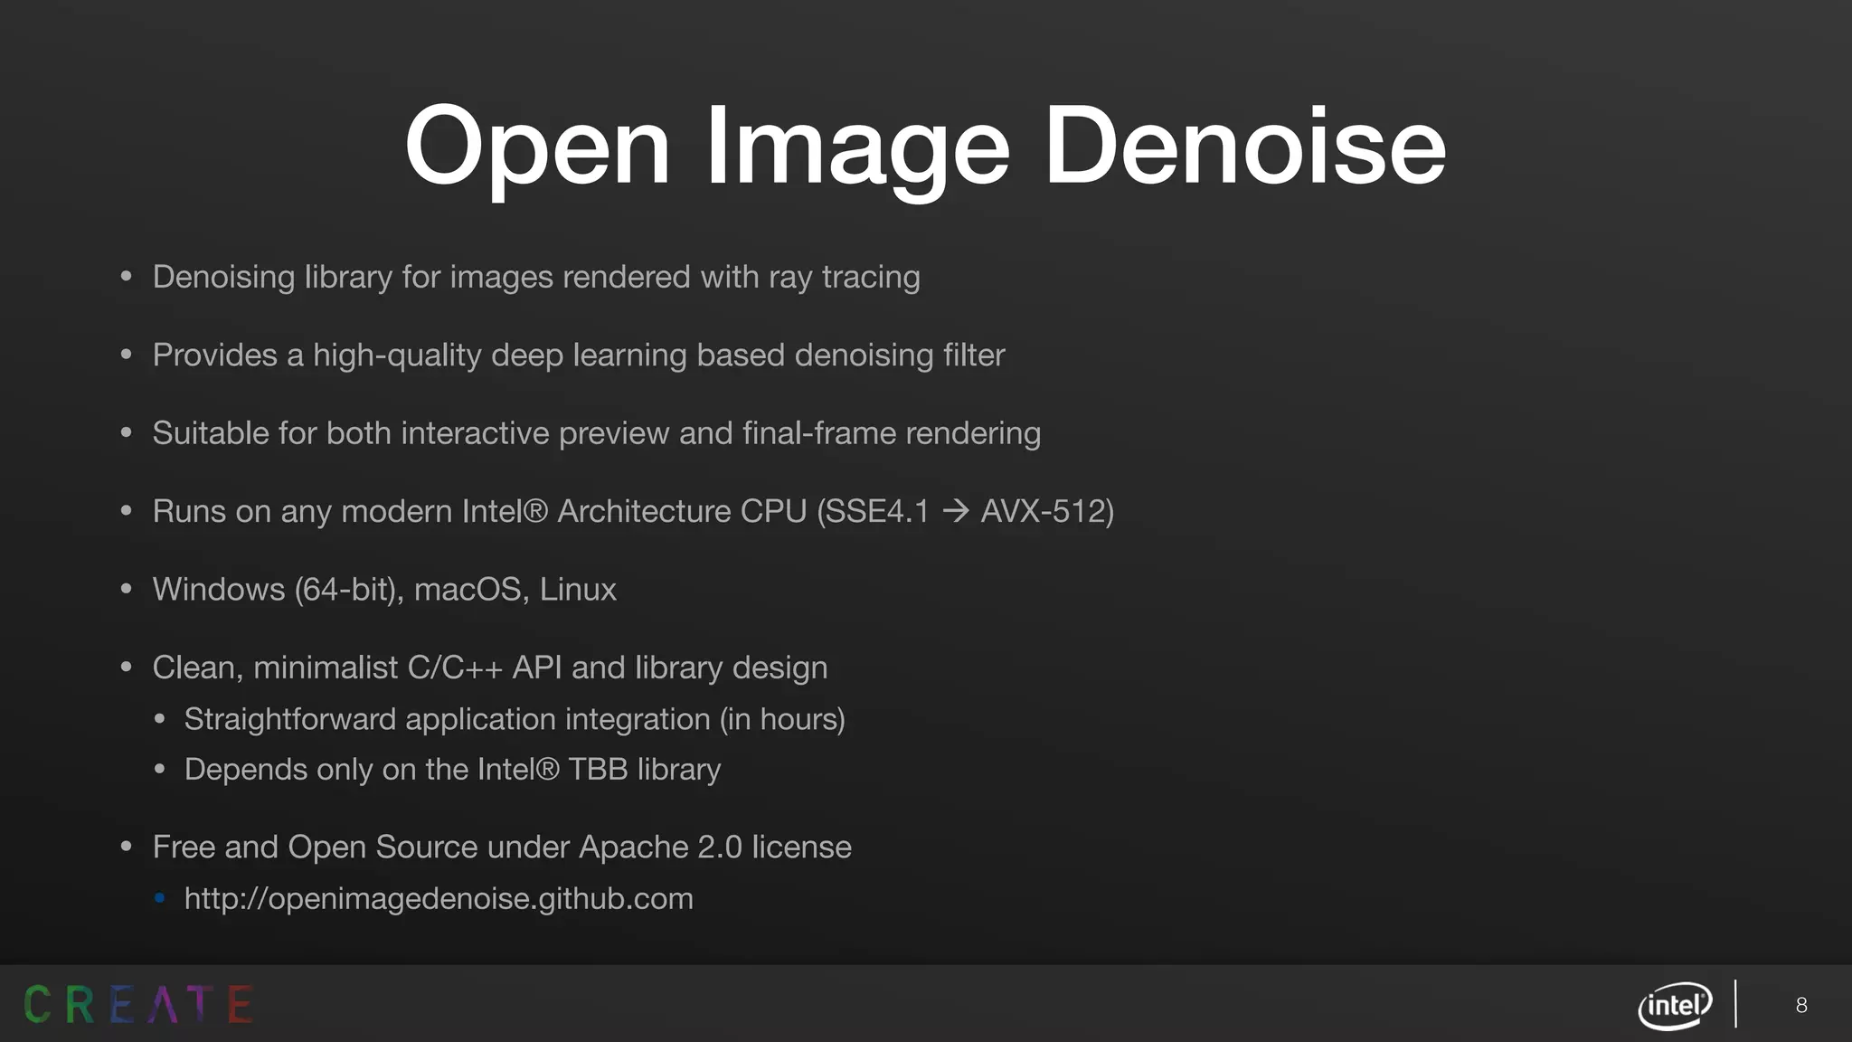Screen dimensions: 1852x1042
Task: Click 'Denoising library for images rendered with ray tracing'
Action: pos(536,277)
